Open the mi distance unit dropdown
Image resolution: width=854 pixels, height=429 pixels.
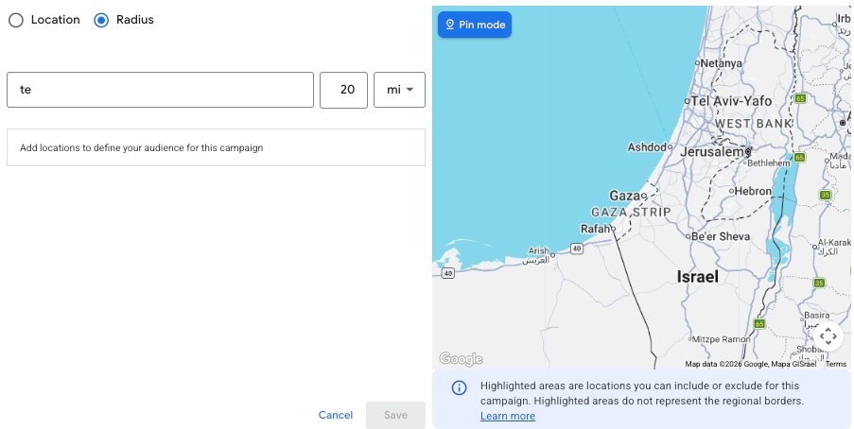pos(399,90)
